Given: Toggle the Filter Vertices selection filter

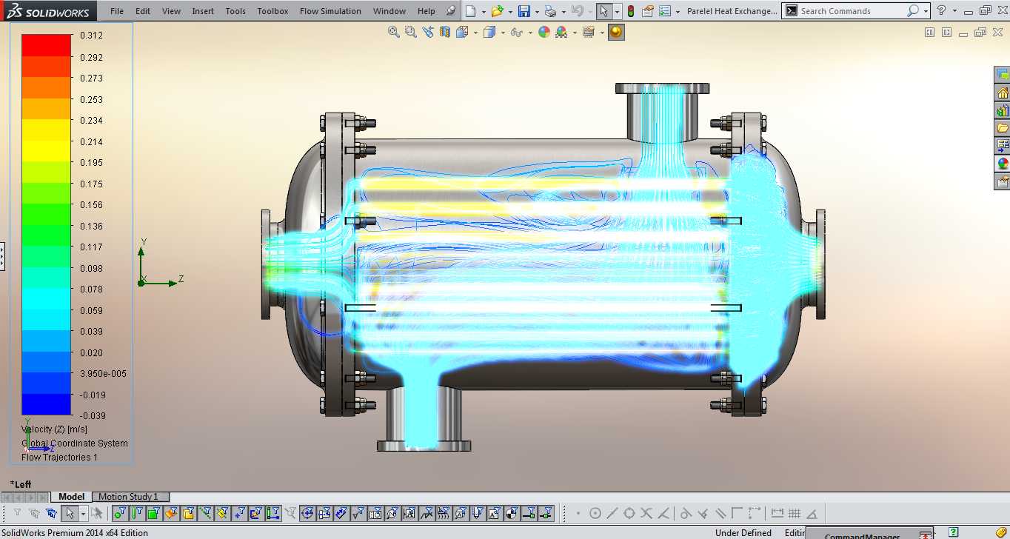Looking at the screenshot, I should tap(120, 513).
